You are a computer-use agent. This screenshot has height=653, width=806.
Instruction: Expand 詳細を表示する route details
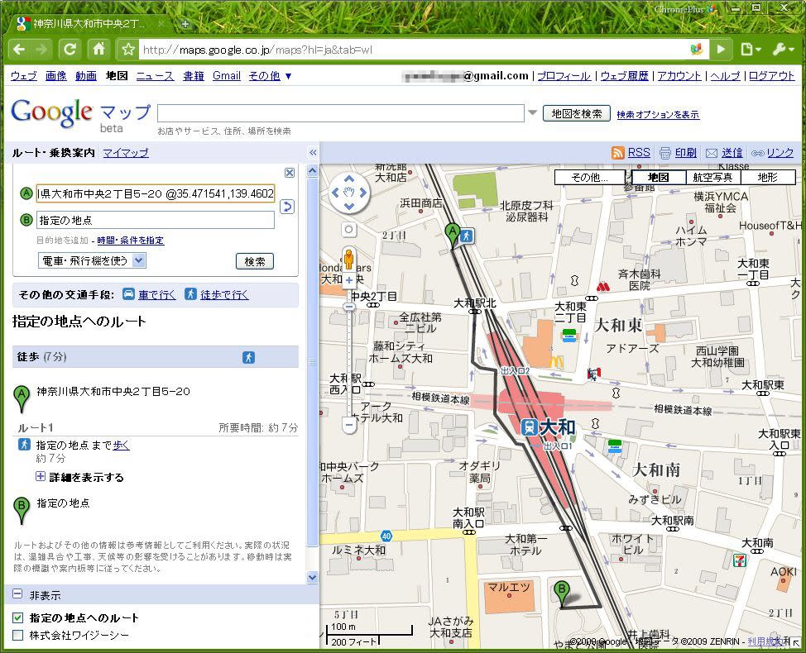(x=41, y=477)
